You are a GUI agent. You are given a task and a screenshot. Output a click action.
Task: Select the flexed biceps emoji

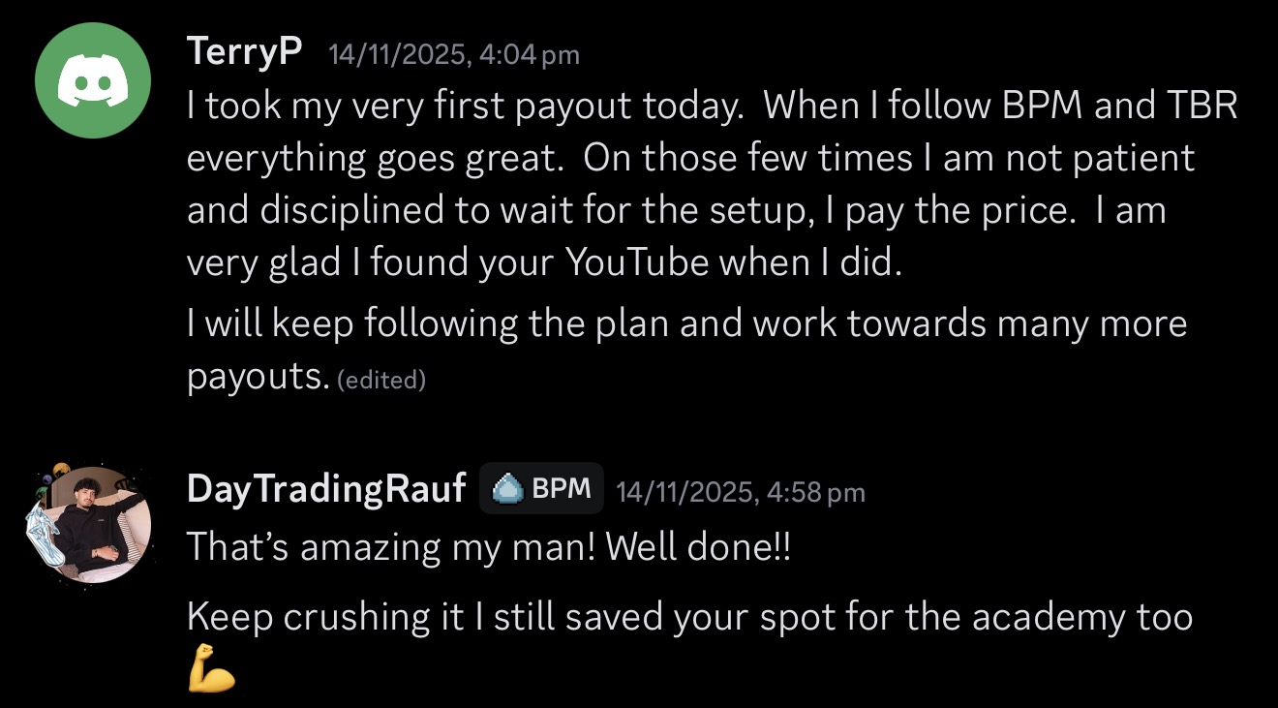coord(211,670)
